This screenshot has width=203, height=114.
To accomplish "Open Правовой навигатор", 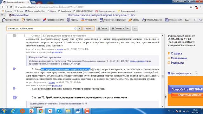I will point(53,20).
